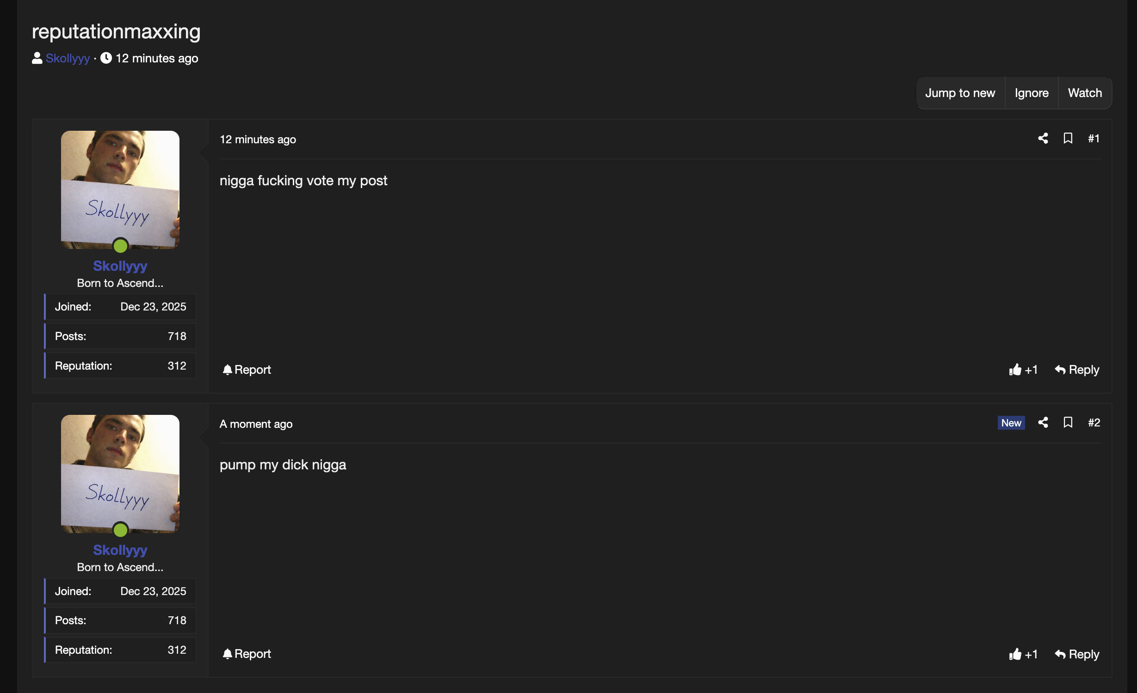Bookmark the second post
Viewport: 1137px width, 693px height.
click(x=1068, y=423)
